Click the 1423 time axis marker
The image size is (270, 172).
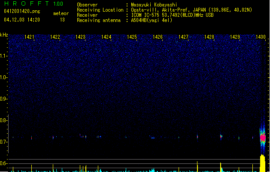81,37
